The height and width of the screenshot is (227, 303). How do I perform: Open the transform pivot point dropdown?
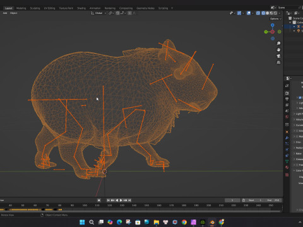111,13
